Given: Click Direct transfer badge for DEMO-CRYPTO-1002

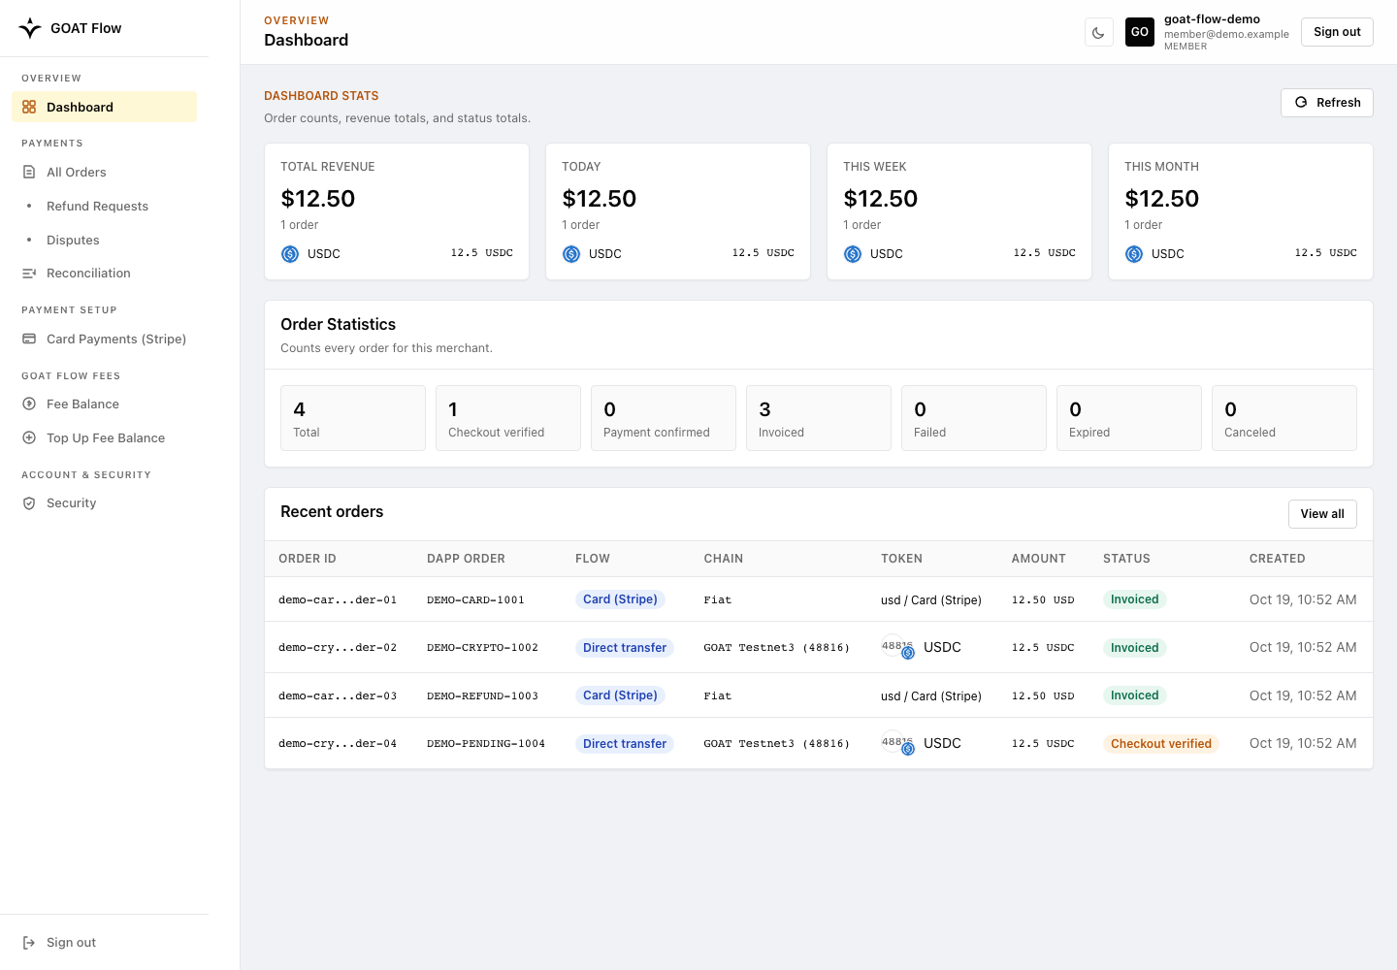Looking at the screenshot, I should [x=625, y=648].
